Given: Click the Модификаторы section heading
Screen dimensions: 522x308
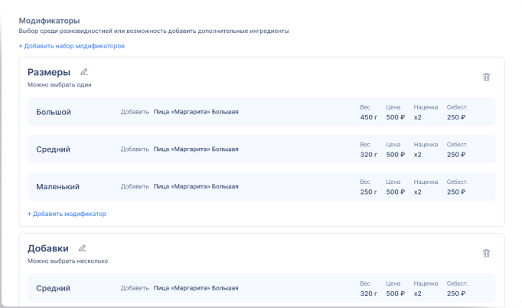Looking at the screenshot, I should tap(49, 20).
